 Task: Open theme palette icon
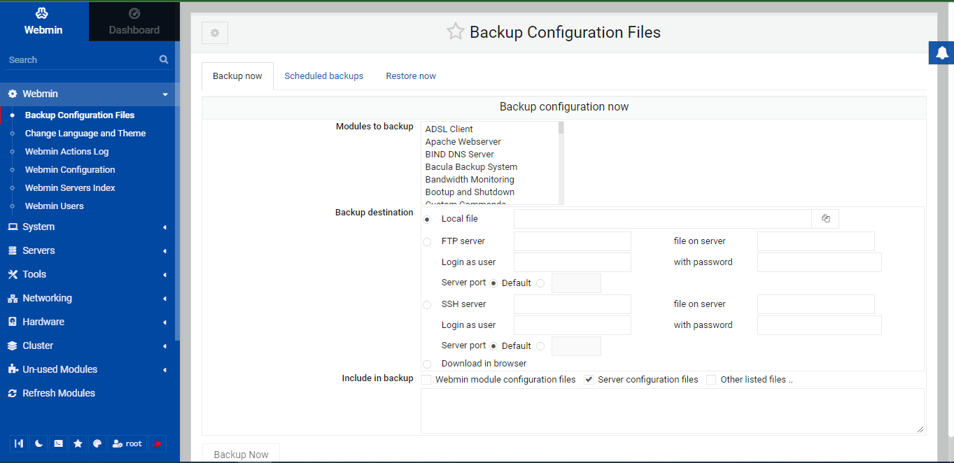(97, 443)
